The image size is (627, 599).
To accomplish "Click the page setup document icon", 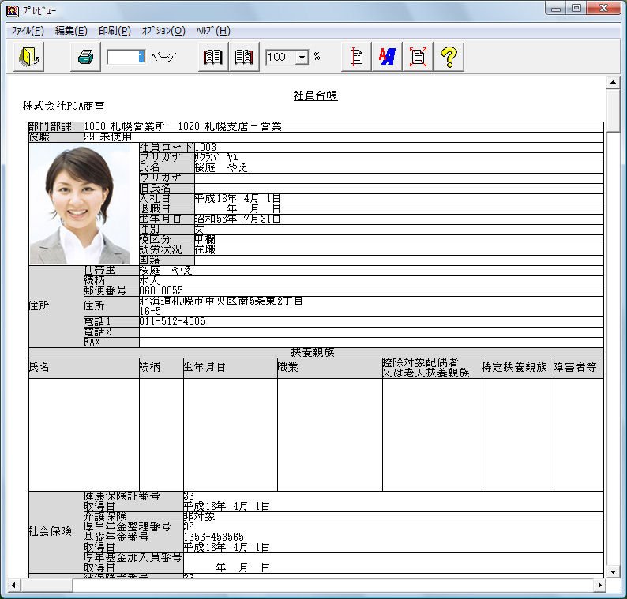I will 356,57.
